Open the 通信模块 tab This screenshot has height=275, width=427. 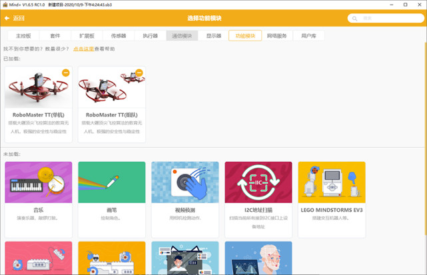click(182, 36)
